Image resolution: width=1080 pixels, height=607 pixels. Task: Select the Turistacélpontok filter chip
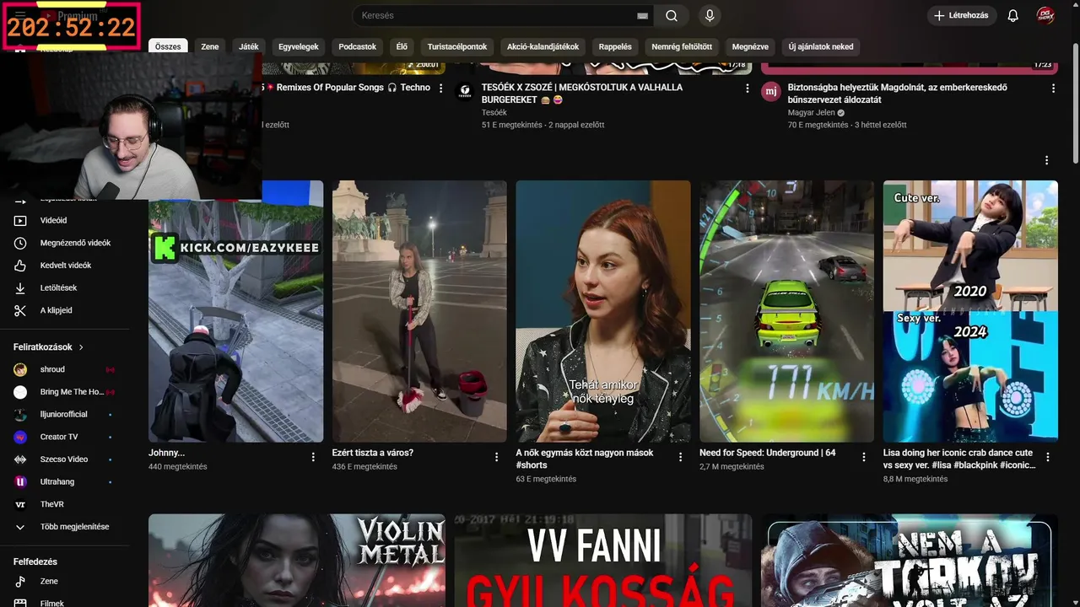pos(457,47)
